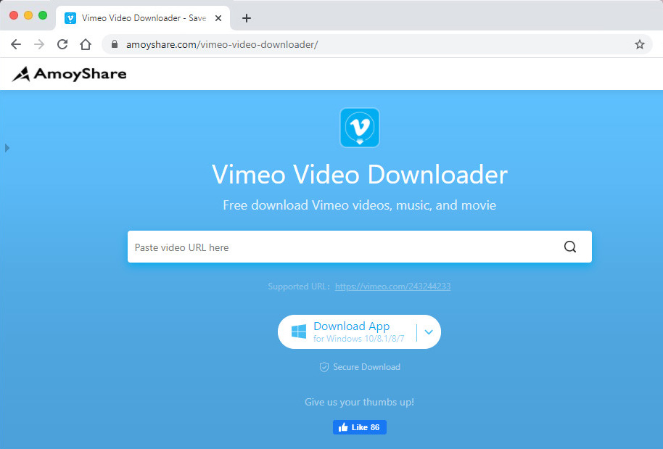Image resolution: width=663 pixels, height=449 pixels.
Task: View site info via the padlock icon
Action: point(114,44)
